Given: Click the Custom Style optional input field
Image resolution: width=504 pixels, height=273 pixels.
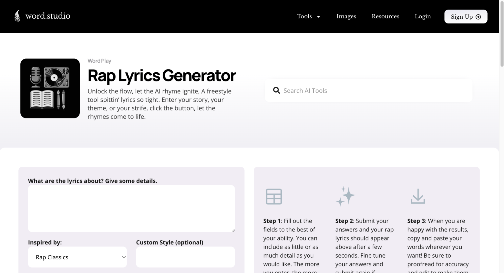Looking at the screenshot, I should 185,257.
